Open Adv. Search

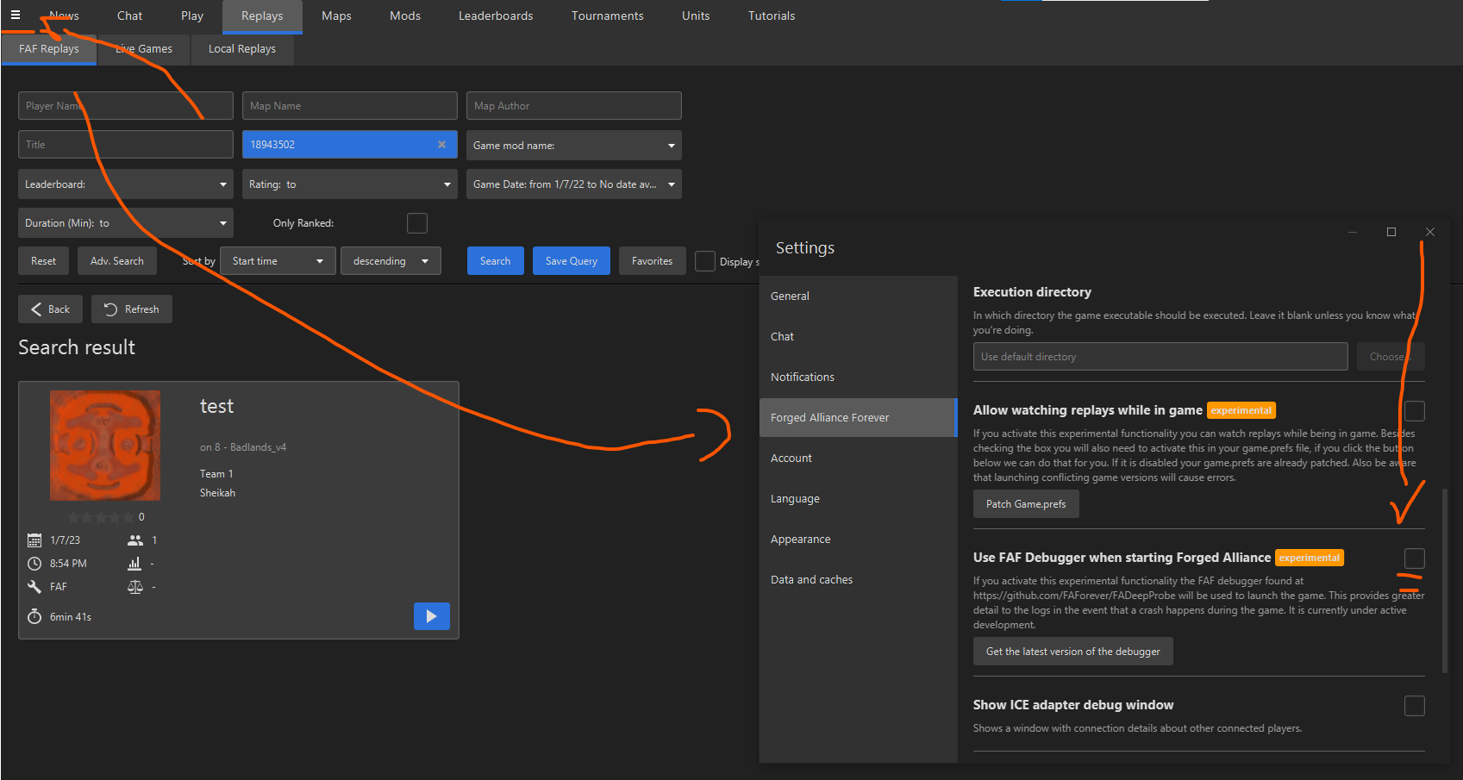coord(117,261)
